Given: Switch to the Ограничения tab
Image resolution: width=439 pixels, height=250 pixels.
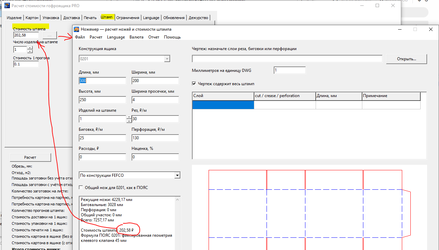Looking at the screenshot, I should coord(128,18).
